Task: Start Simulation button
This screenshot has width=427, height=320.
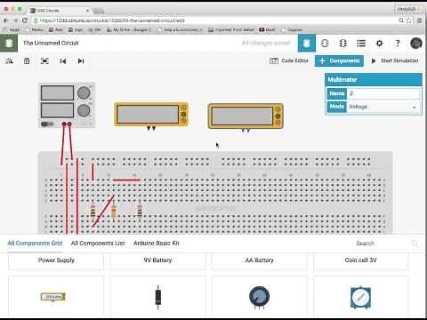Action: pos(395,60)
